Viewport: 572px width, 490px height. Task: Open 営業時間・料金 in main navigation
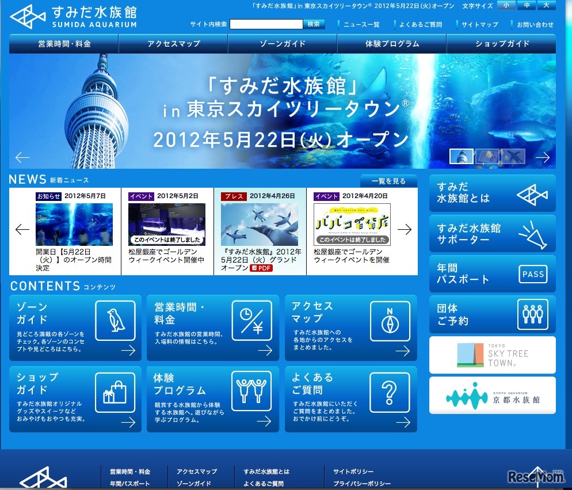(x=64, y=44)
